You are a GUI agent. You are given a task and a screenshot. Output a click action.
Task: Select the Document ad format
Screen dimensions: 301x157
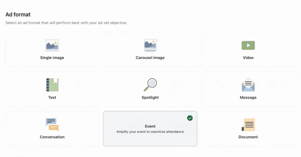pyautogui.click(x=248, y=128)
